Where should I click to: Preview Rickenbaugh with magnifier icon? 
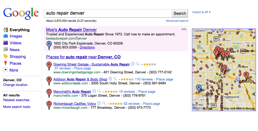pos(104,103)
